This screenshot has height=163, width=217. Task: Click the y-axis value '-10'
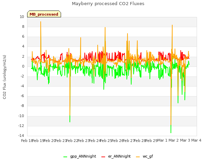click(x=21, y=116)
